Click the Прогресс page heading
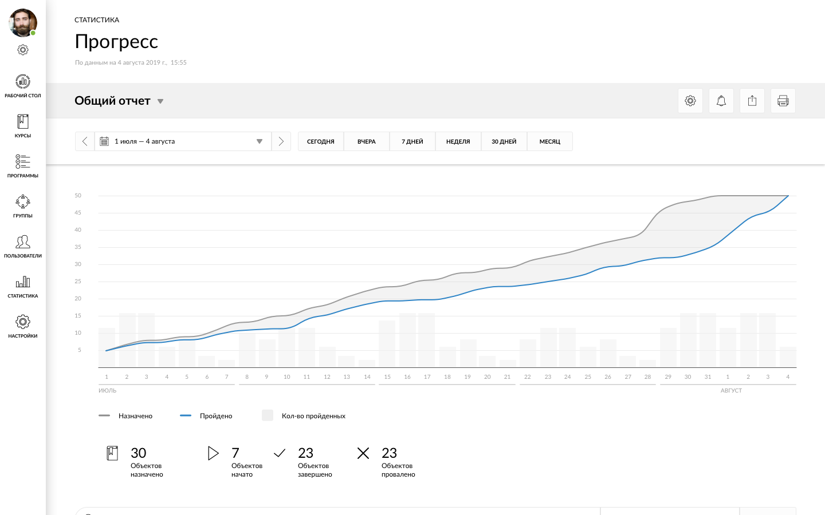Image resolution: width=825 pixels, height=515 pixels. pos(116,42)
